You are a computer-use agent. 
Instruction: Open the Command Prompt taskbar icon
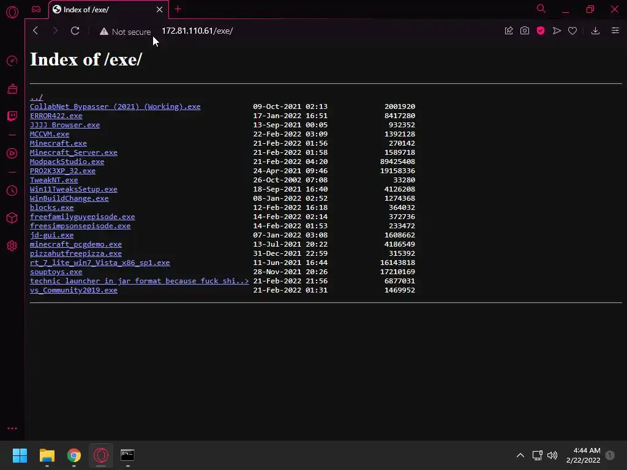click(x=127, y=455)
